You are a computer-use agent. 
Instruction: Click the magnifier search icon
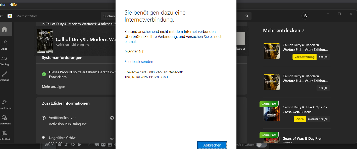247,16
